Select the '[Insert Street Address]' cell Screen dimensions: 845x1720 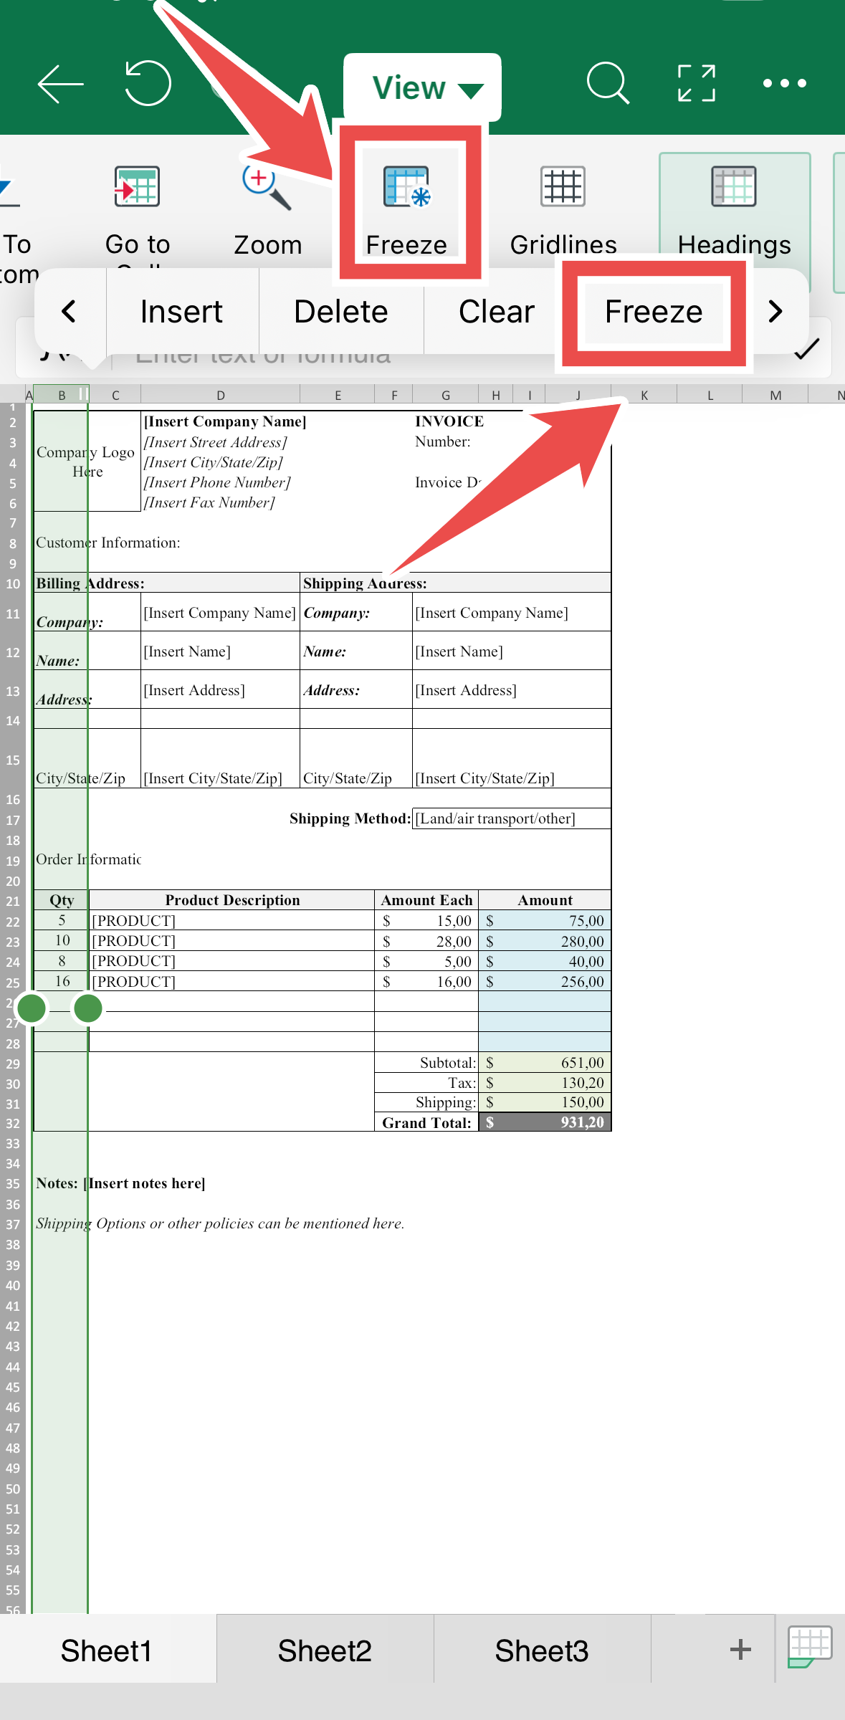215,442
